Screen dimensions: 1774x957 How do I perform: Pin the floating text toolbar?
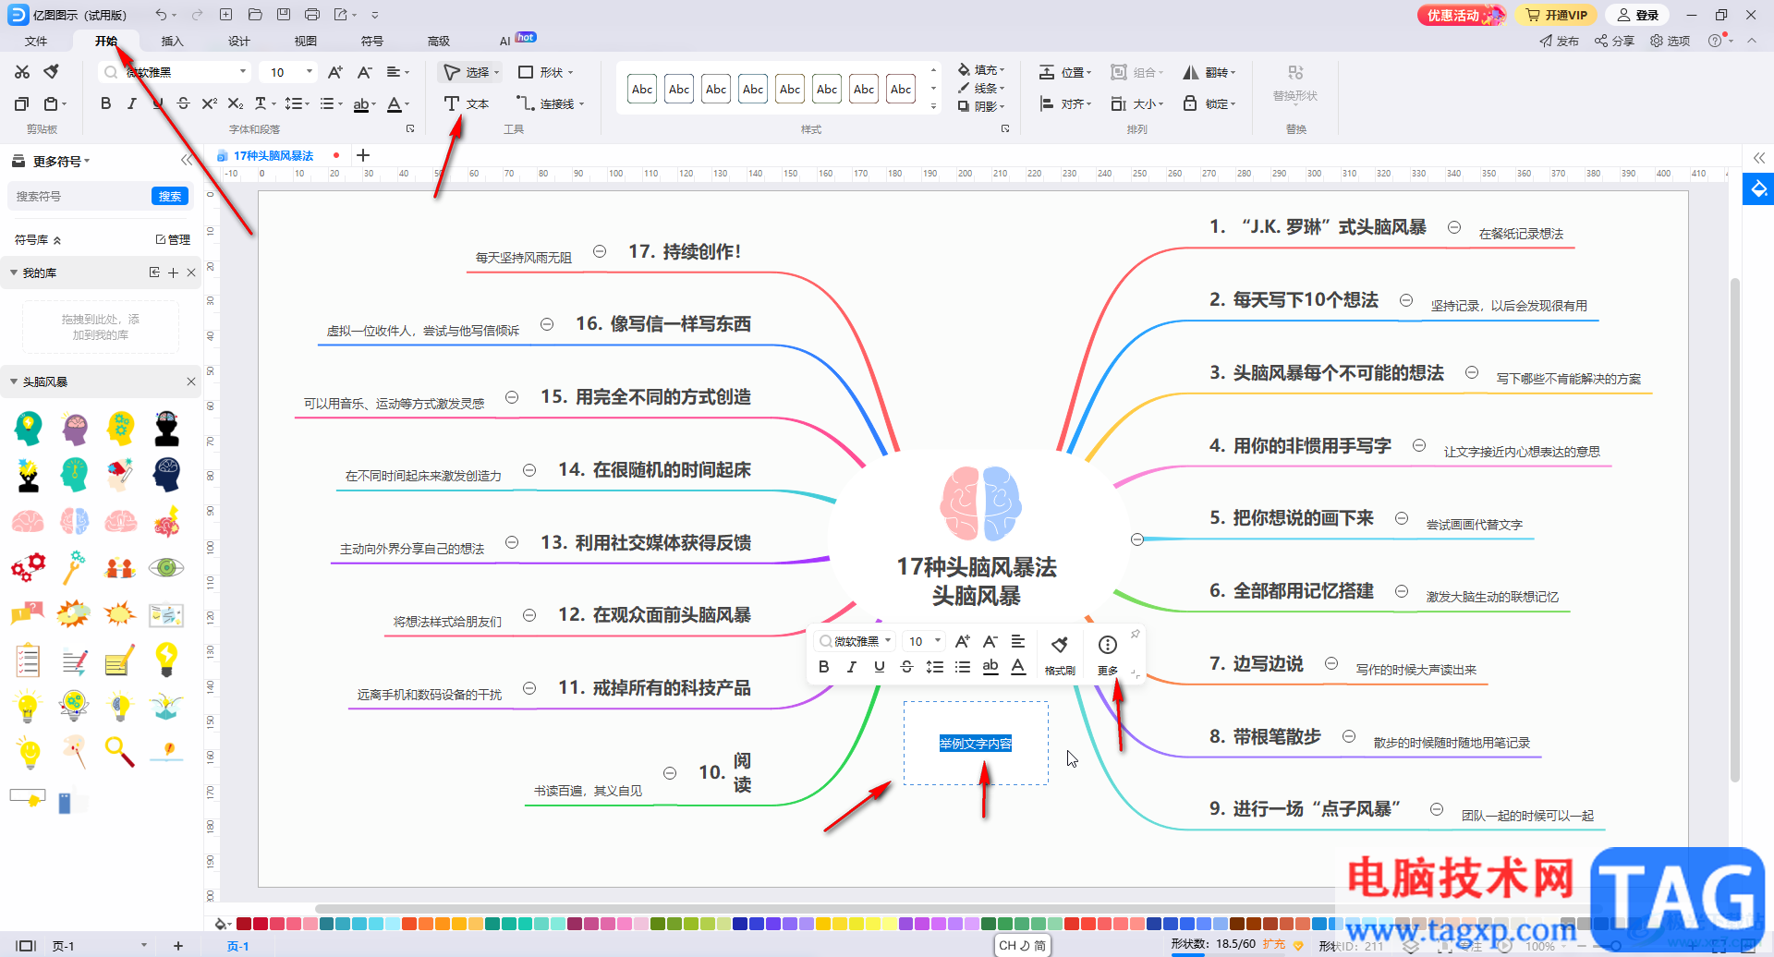[x=1136, y=634]
